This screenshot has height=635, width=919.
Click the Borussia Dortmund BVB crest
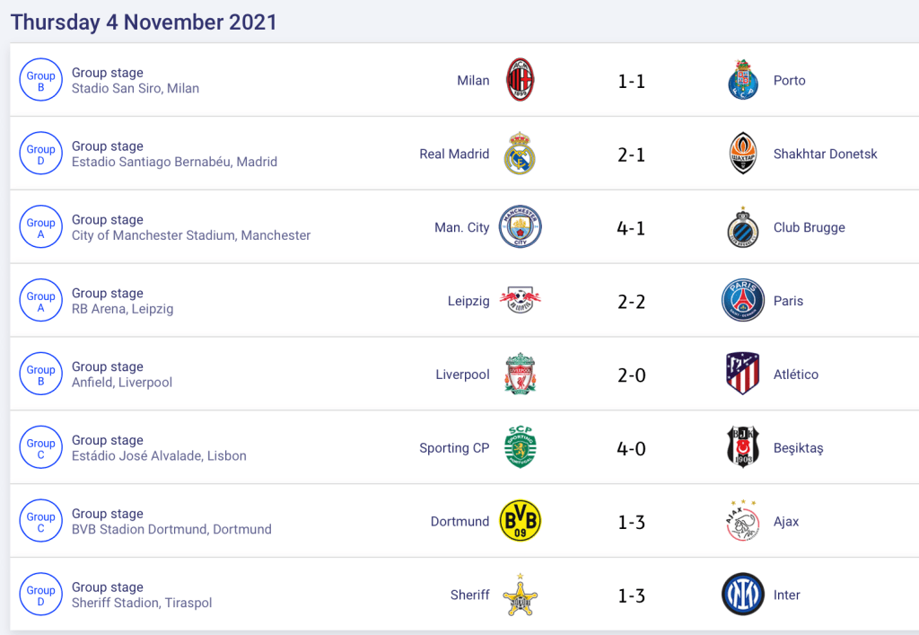521,522
